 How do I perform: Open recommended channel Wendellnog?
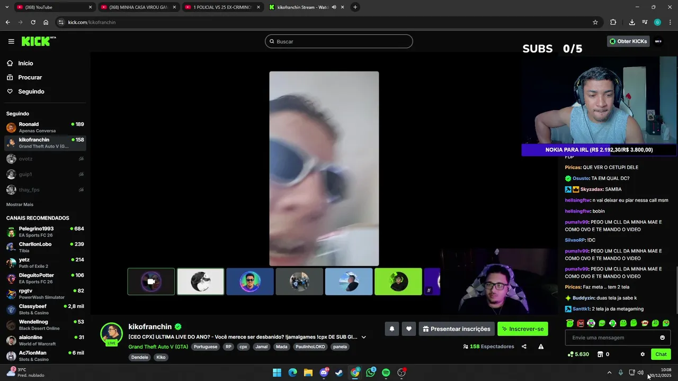pyautogui.click(x=45, y=325)
